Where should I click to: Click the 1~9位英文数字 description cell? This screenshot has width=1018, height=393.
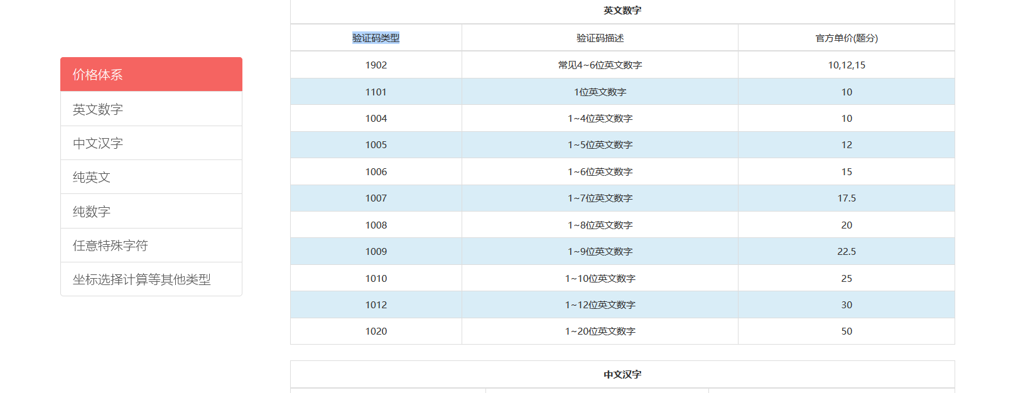(600, 251)
